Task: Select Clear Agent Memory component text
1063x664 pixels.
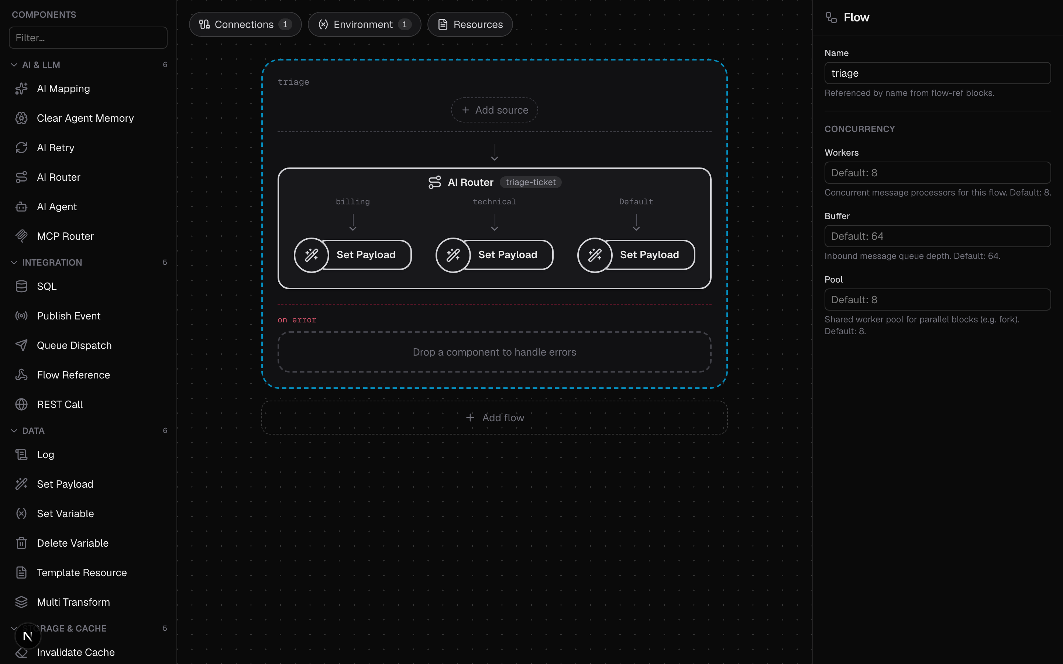Action: point(85,118)
